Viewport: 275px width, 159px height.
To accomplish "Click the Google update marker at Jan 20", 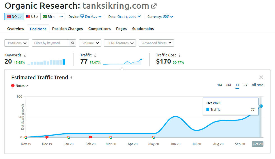I will 69,137.
